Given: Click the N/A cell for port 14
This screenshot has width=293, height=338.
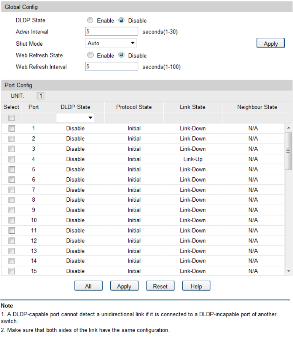Looking at the screenshot, I should coord(253,261).
